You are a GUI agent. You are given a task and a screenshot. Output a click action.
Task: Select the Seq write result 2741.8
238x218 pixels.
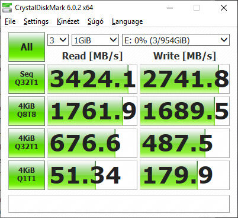pyautogui.click(x=185, y=79)
